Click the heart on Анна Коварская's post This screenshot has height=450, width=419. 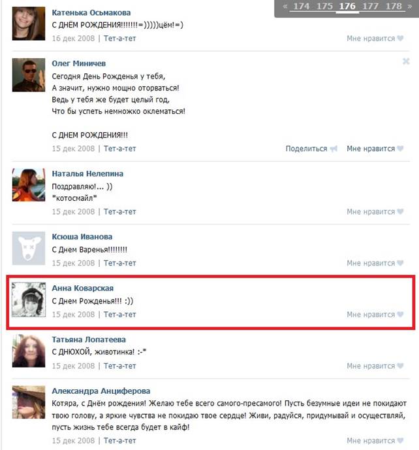(400, 314)
